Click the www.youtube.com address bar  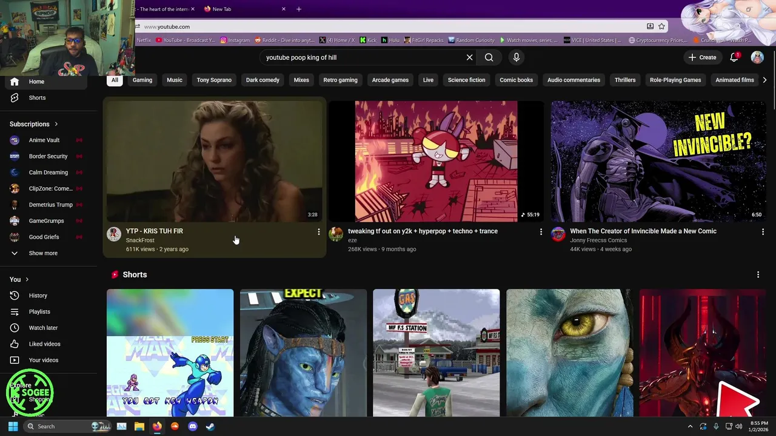point(388,27)
